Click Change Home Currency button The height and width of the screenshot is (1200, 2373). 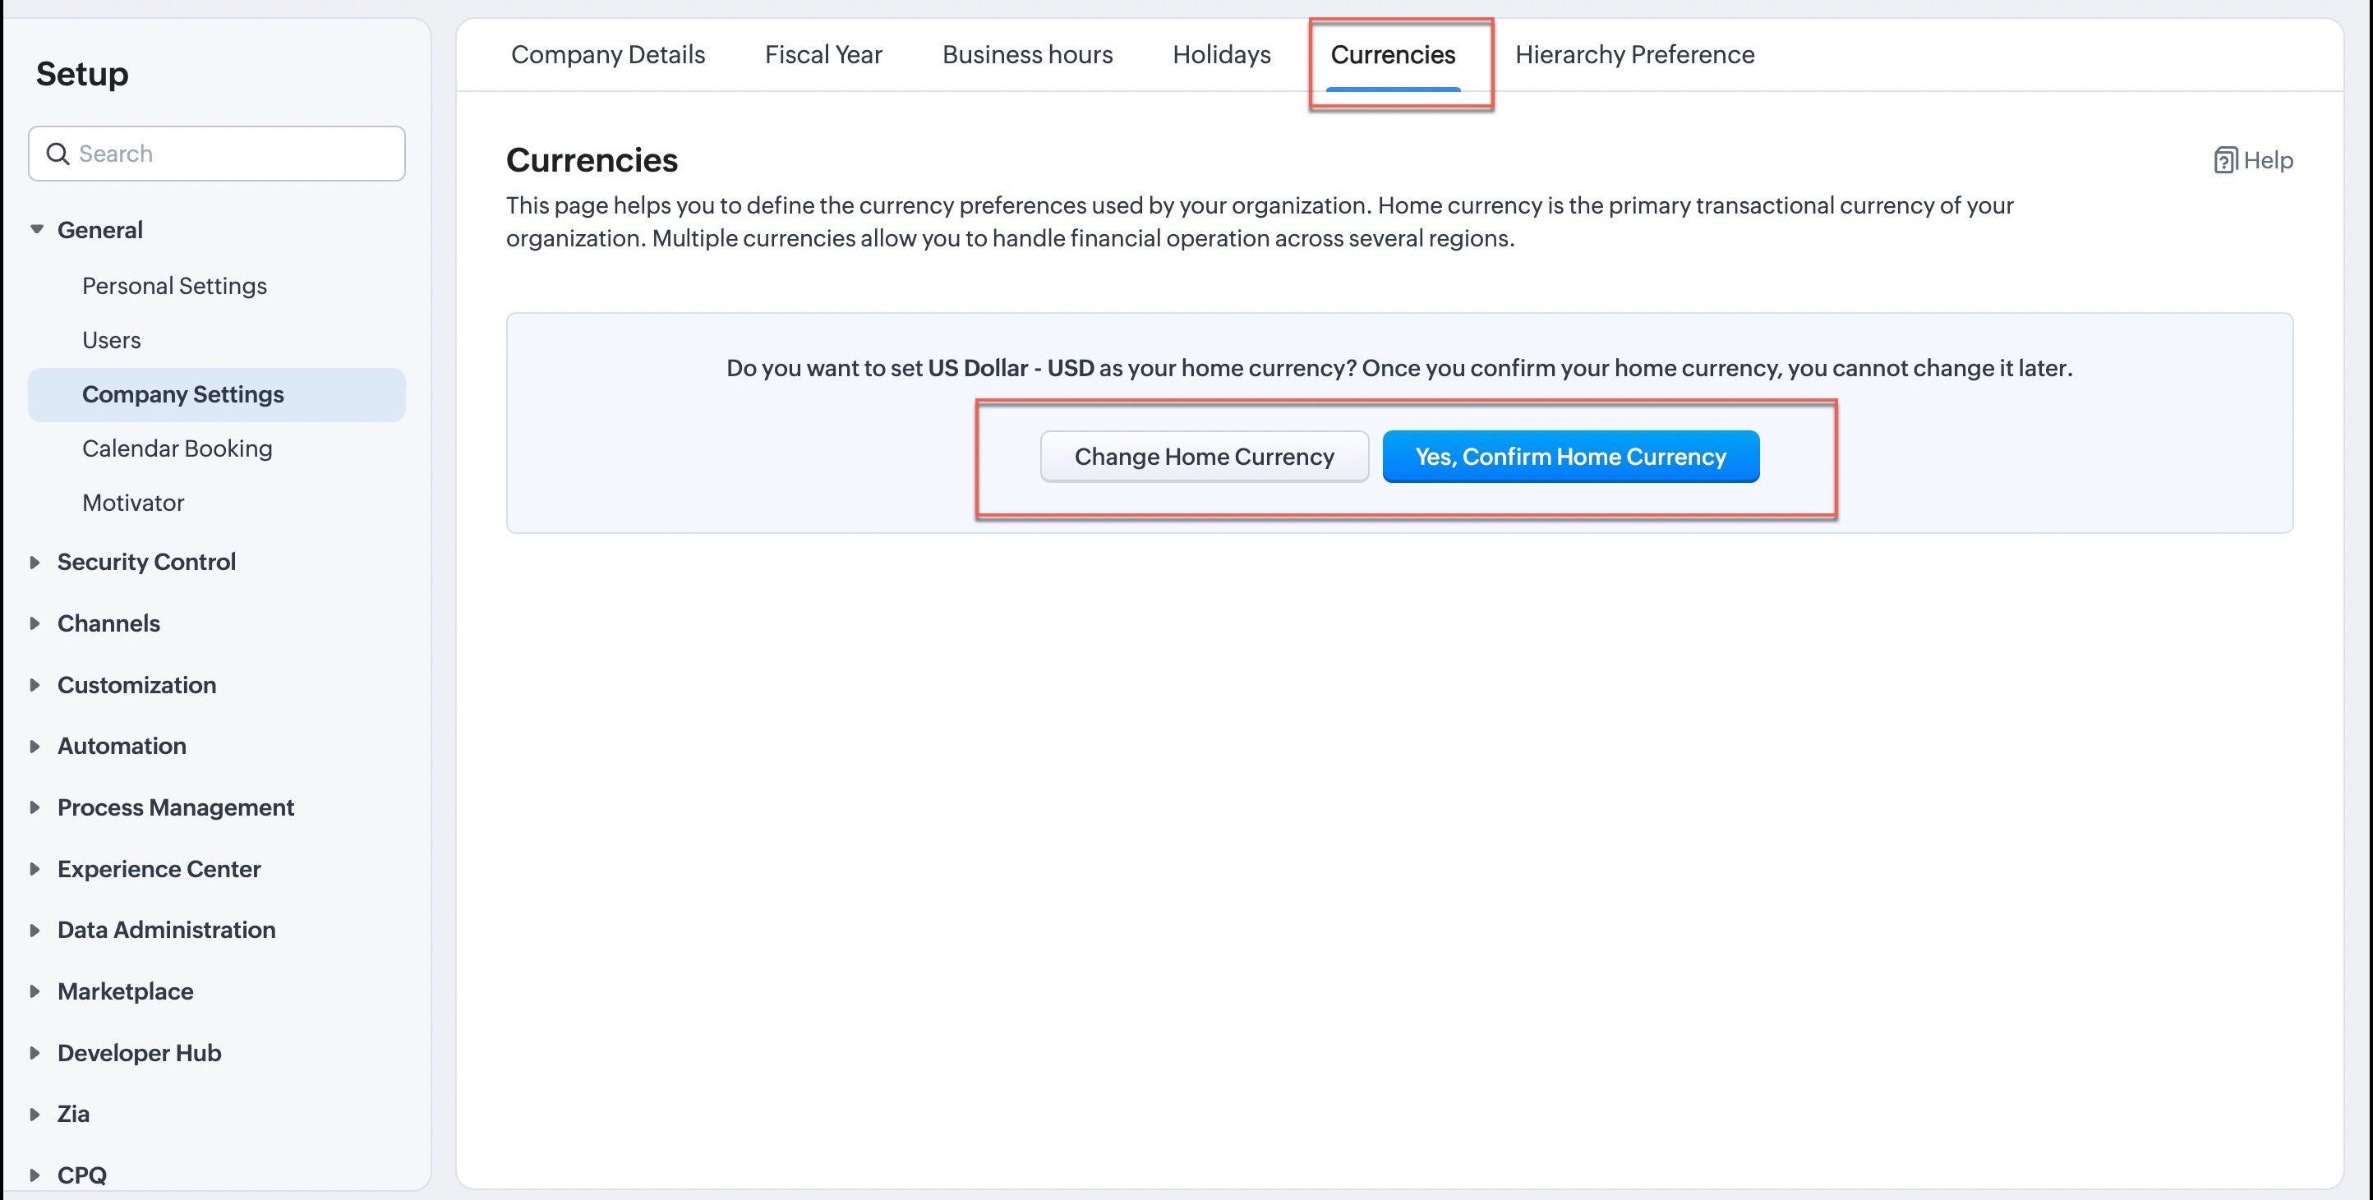point(1203,457)
